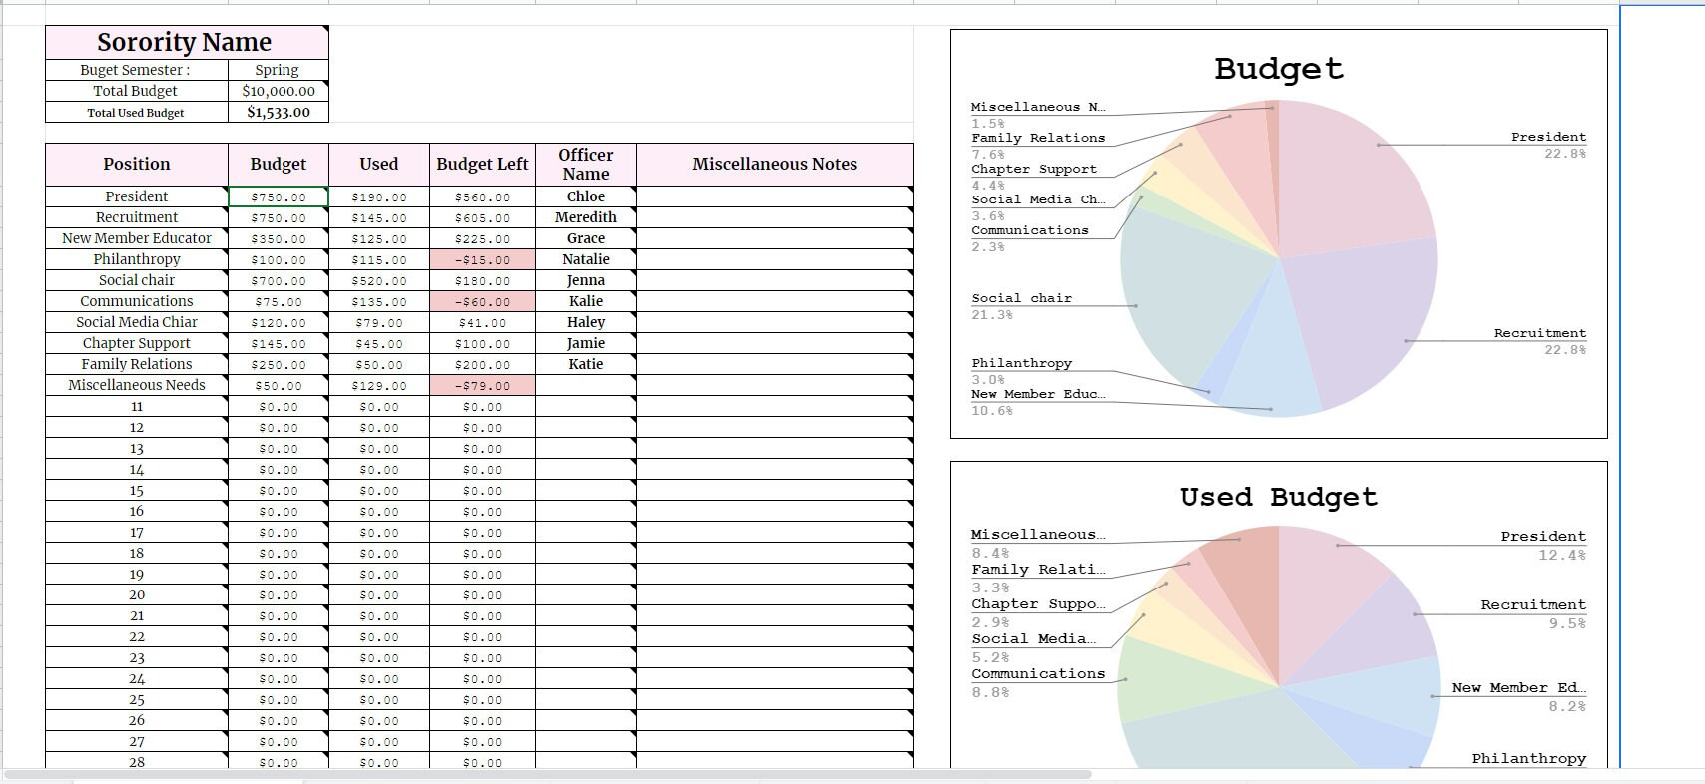Click Budget chart's Philanthropy 3.0% label
Image resolution: width=1705 pixels, height=784 pixels.
[1022, 371]
